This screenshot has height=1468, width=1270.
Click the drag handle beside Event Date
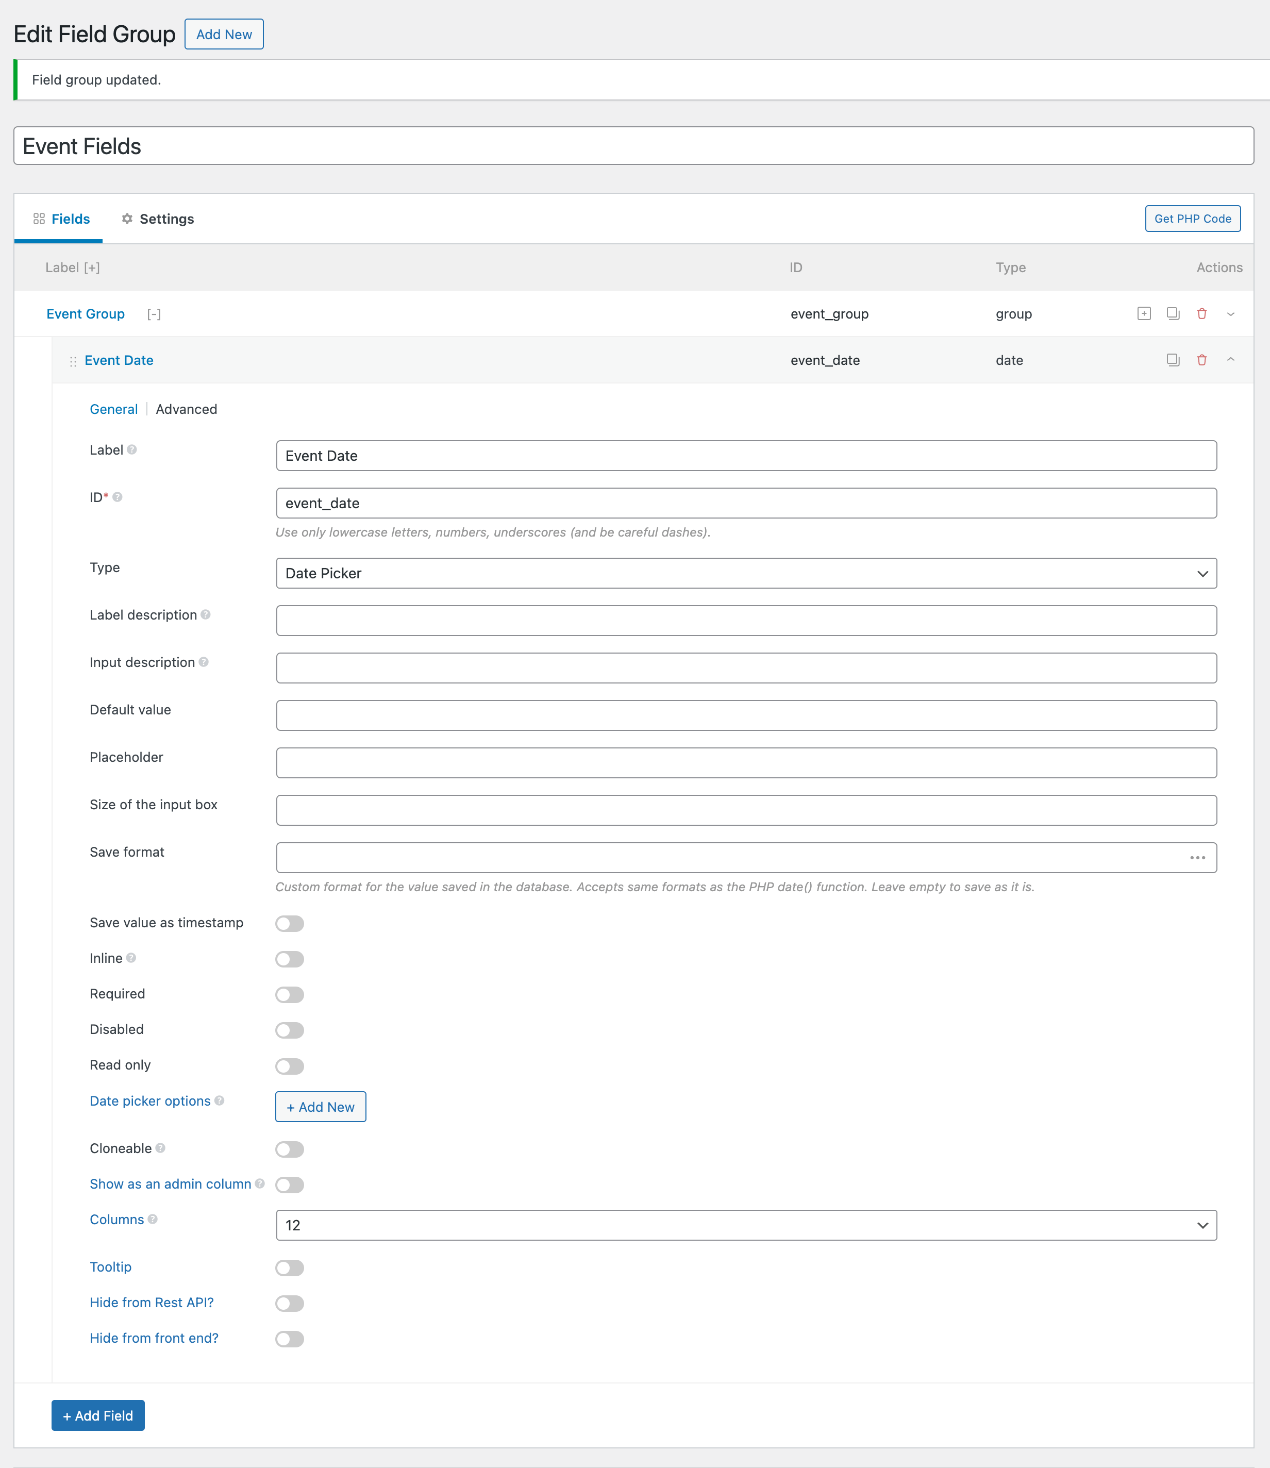(x=73, y=361)
